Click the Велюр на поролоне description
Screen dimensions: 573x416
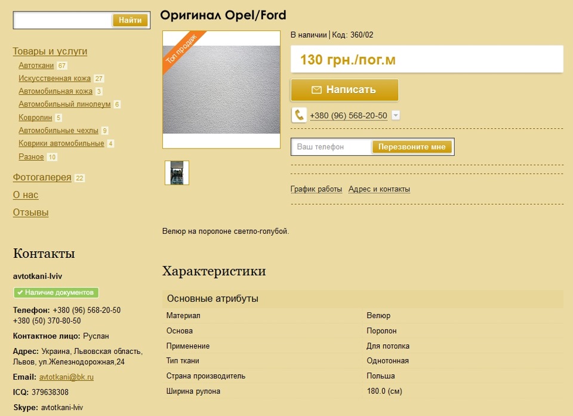[226, 232]
